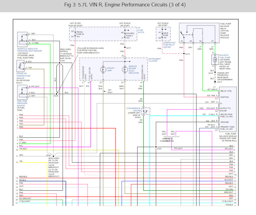Select 'IGN E FUSE 10A' text
Screen dimensions: 256x215
165,35
